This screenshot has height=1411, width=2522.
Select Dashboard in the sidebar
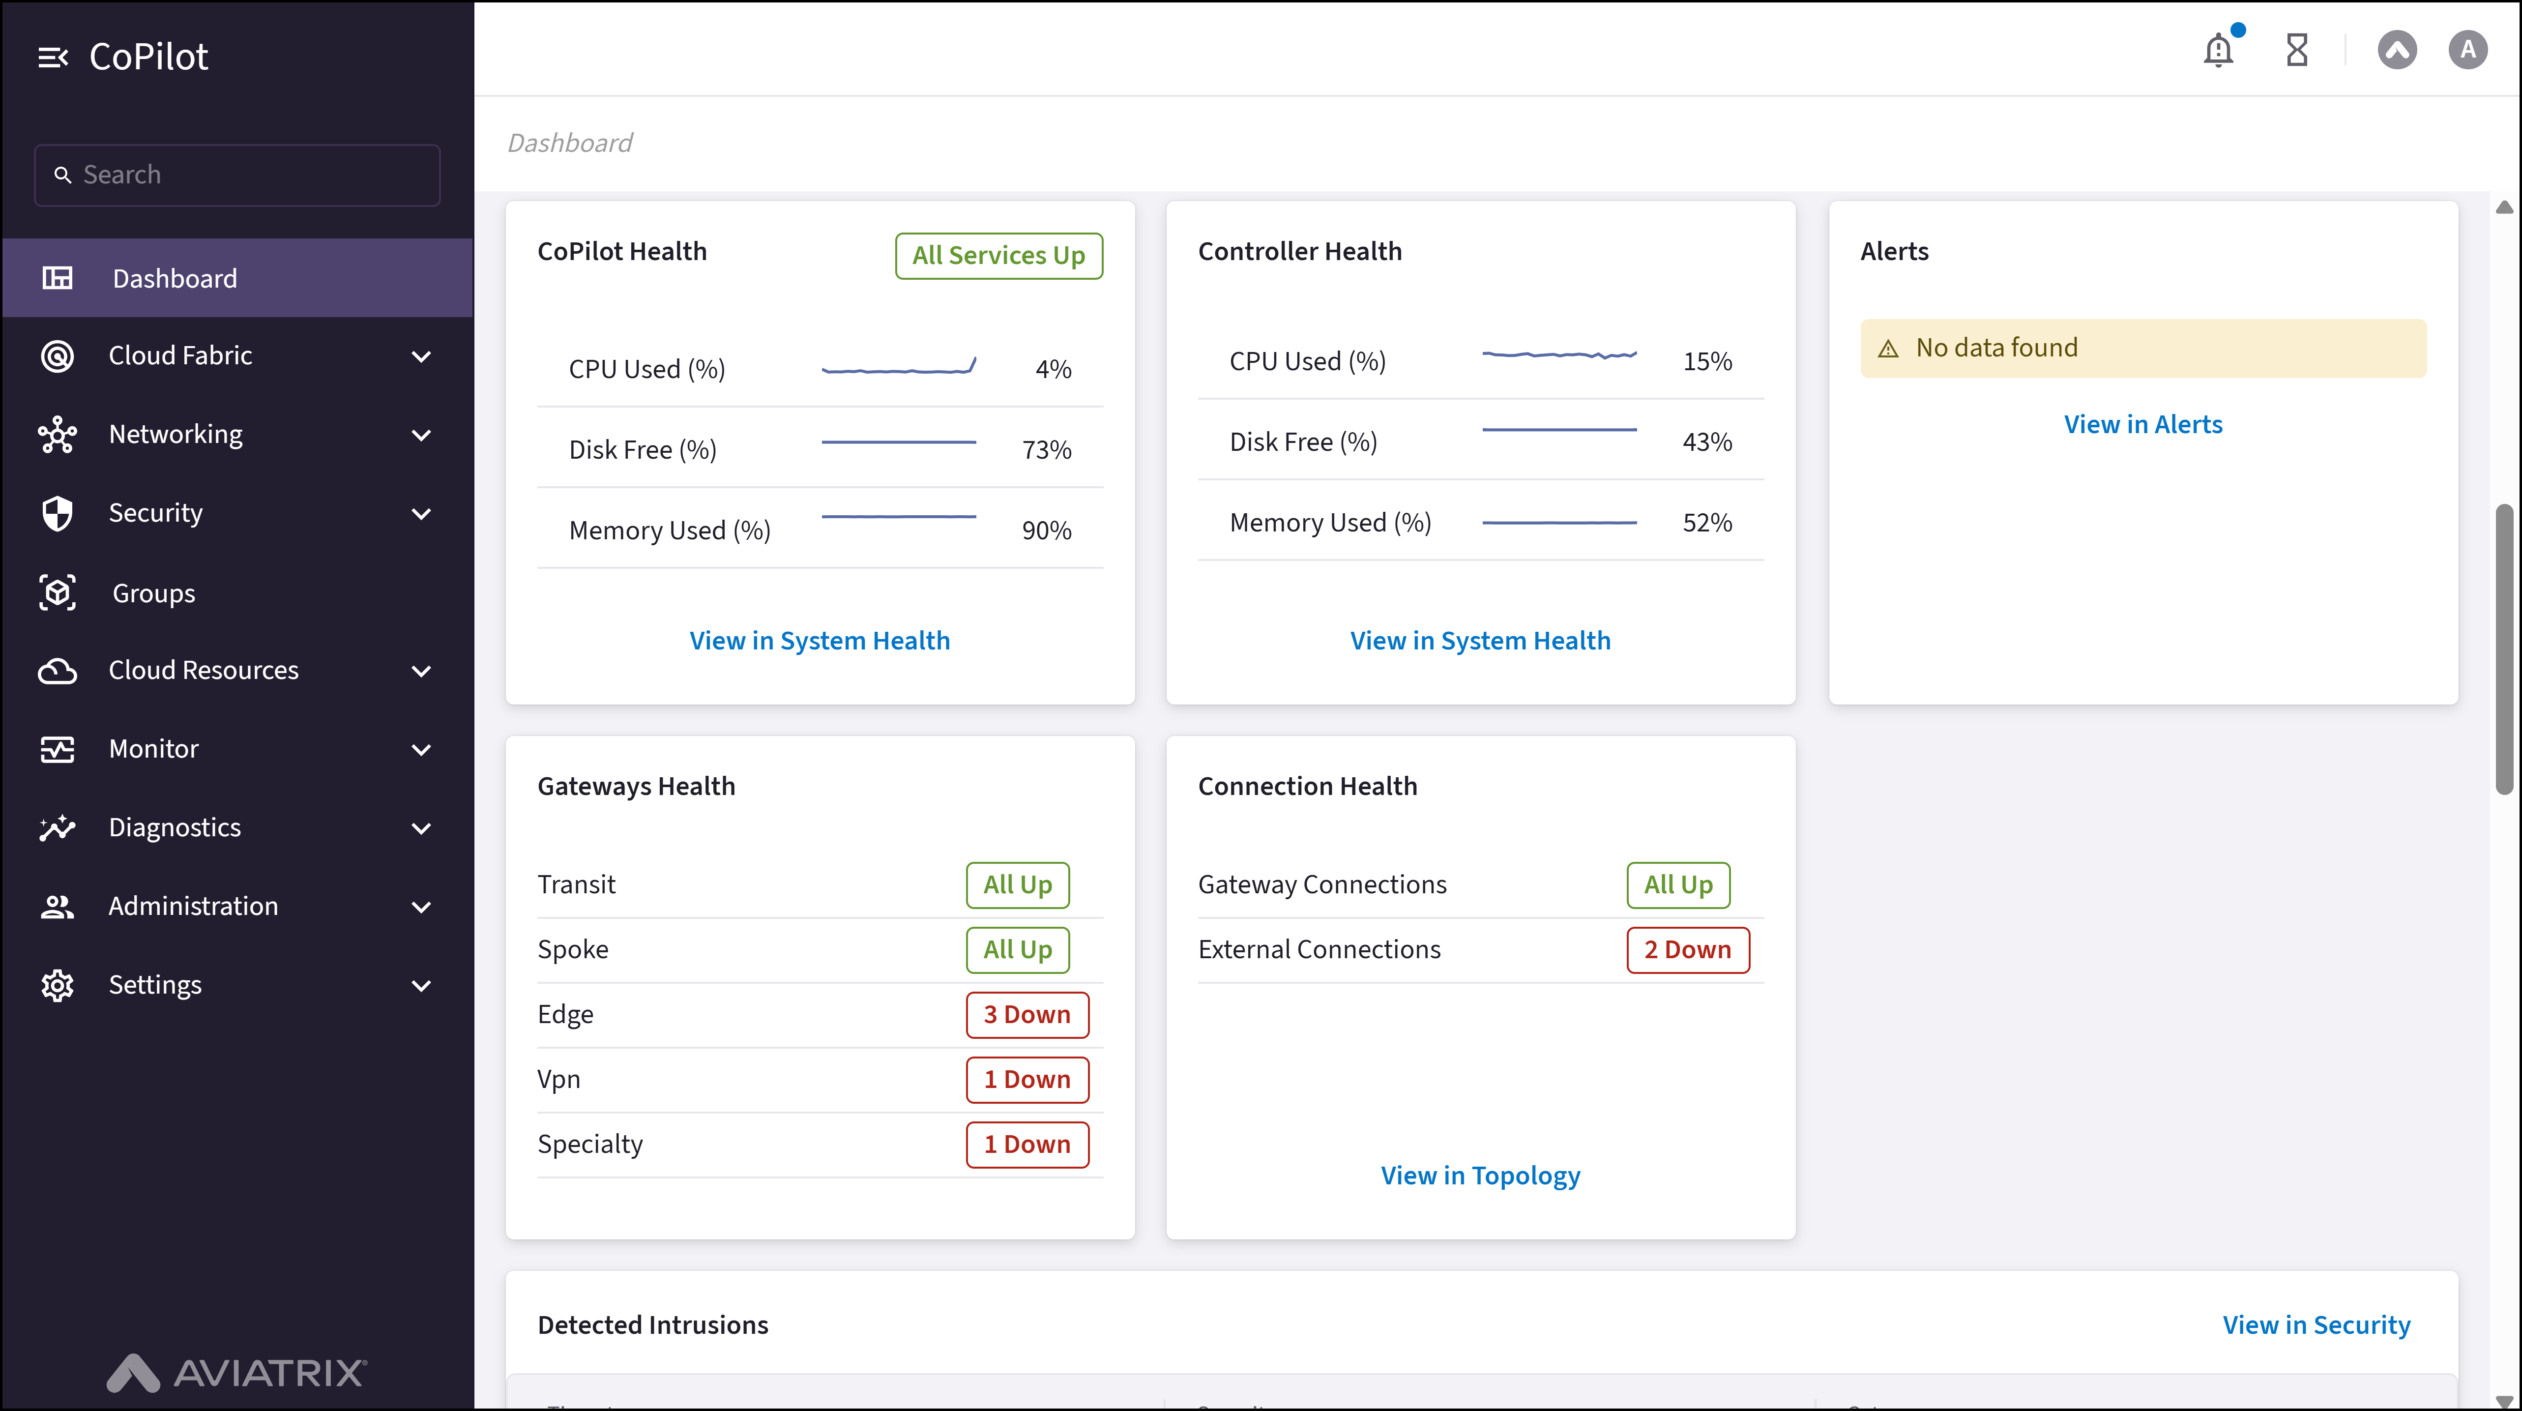click(x=174, y=278)
